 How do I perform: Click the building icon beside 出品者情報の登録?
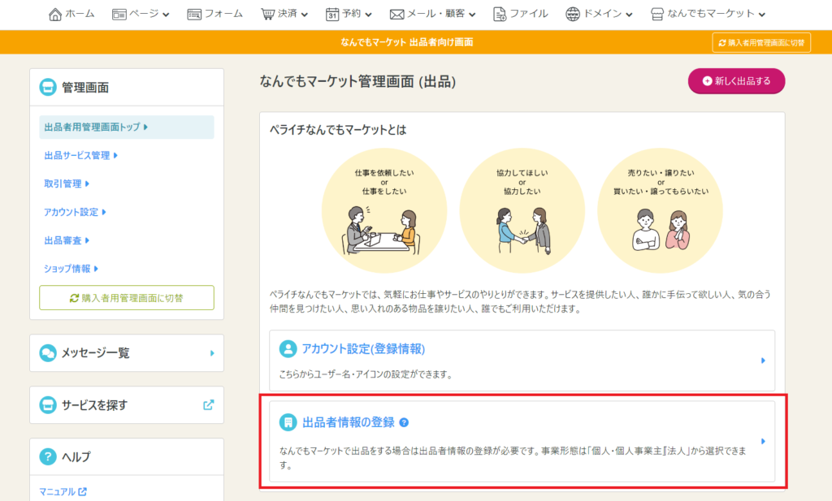288,422
